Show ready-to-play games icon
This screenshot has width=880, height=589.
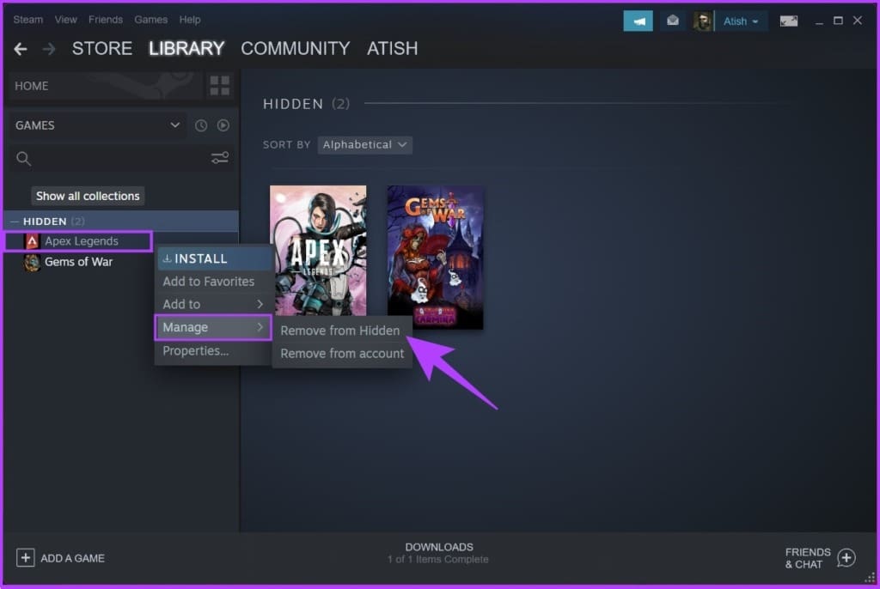click(x=223, y=125)
